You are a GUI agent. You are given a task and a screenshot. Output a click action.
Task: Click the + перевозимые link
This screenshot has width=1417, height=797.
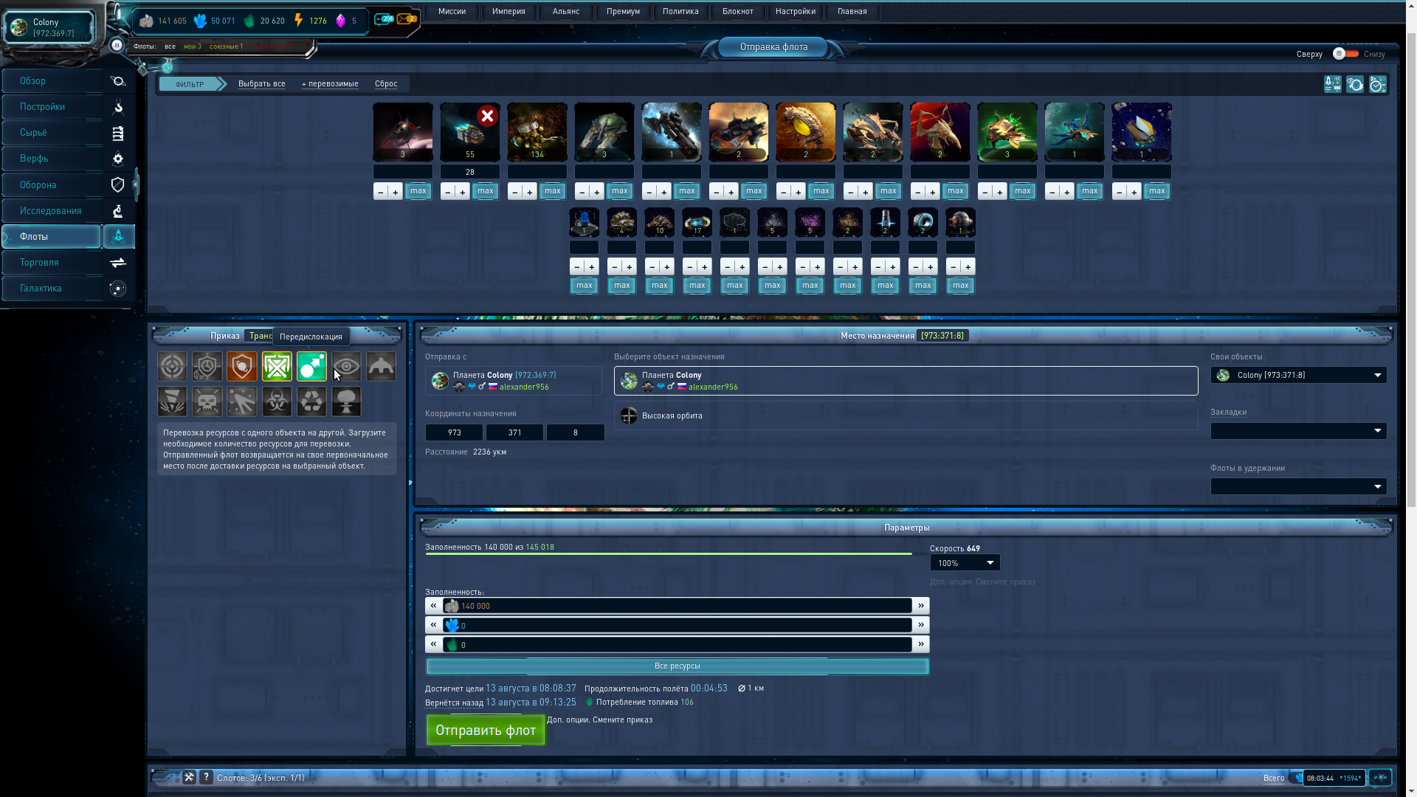point(330,84)
